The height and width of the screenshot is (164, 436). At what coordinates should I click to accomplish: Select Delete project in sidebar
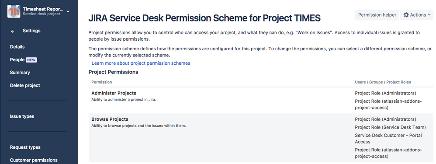click(25, 85)
